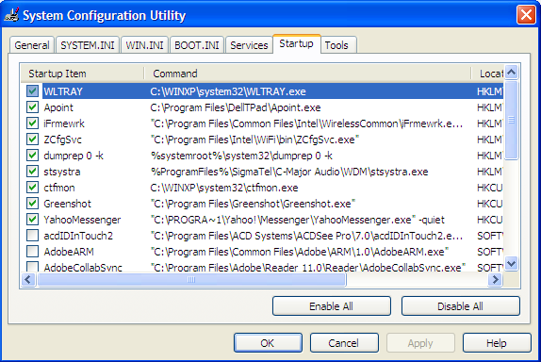Click the ZCfgSvc.exe command path
The height and width of the screenshot is (362, 541).
(255, 140)
